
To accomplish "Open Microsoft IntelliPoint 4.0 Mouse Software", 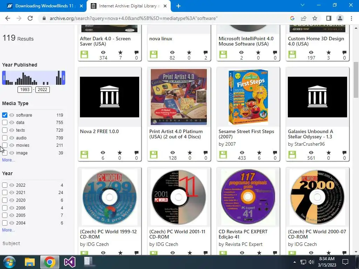I will point(246,41).
